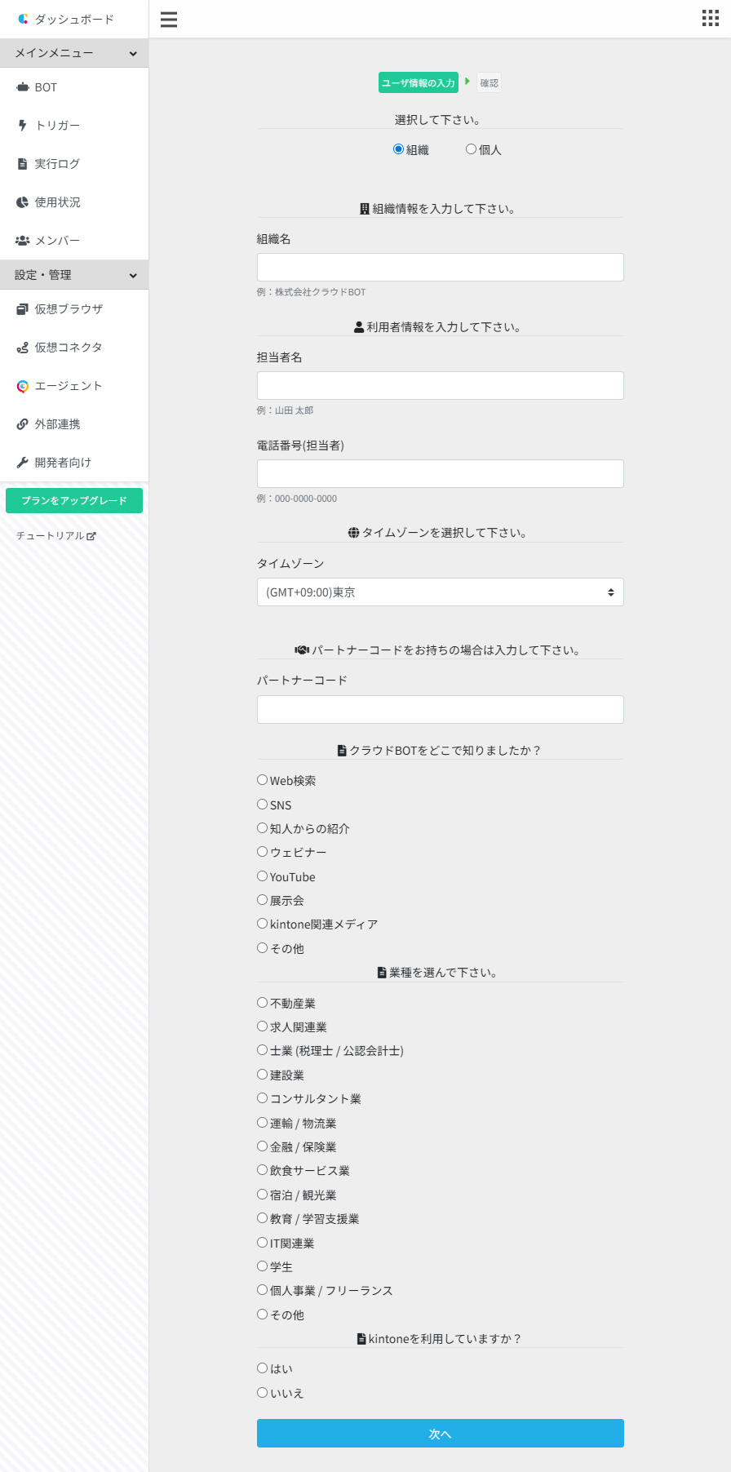
Task: Open the hamburger menu icon
Action: 169,20
